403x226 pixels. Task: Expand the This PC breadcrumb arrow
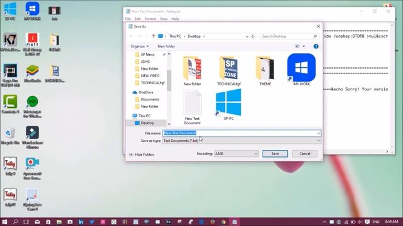(184, 36)
